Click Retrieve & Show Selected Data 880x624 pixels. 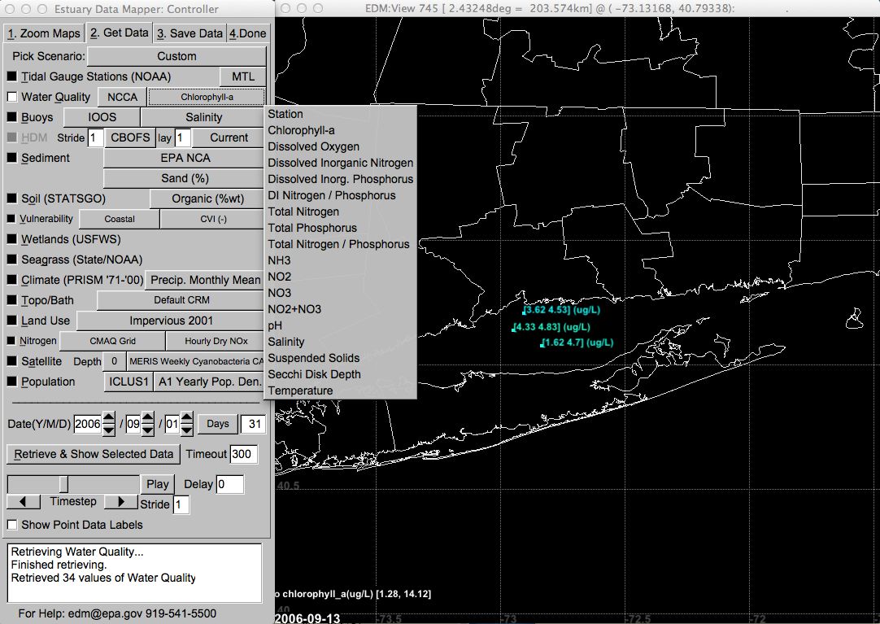tap(94, 454)
